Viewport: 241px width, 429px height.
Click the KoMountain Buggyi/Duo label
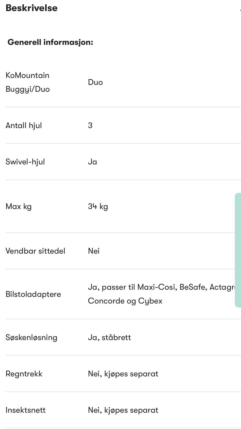click(x=28, y=82)
